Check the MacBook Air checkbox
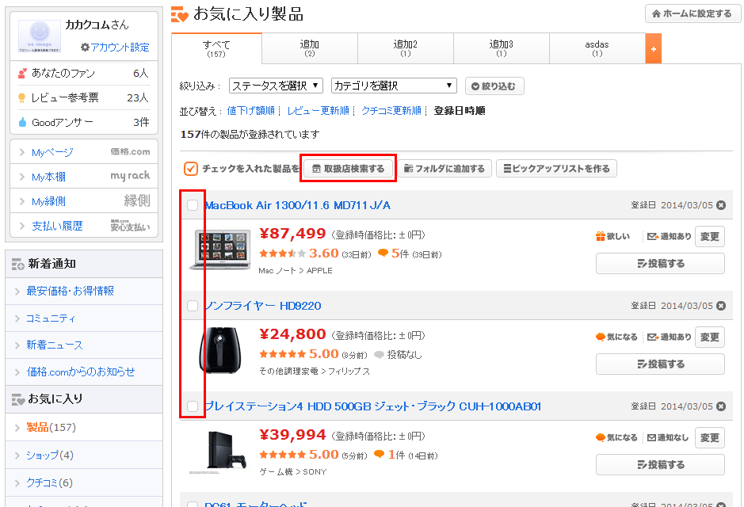The width and height of the screenshot is (744, 507). (x=193, y=205)
